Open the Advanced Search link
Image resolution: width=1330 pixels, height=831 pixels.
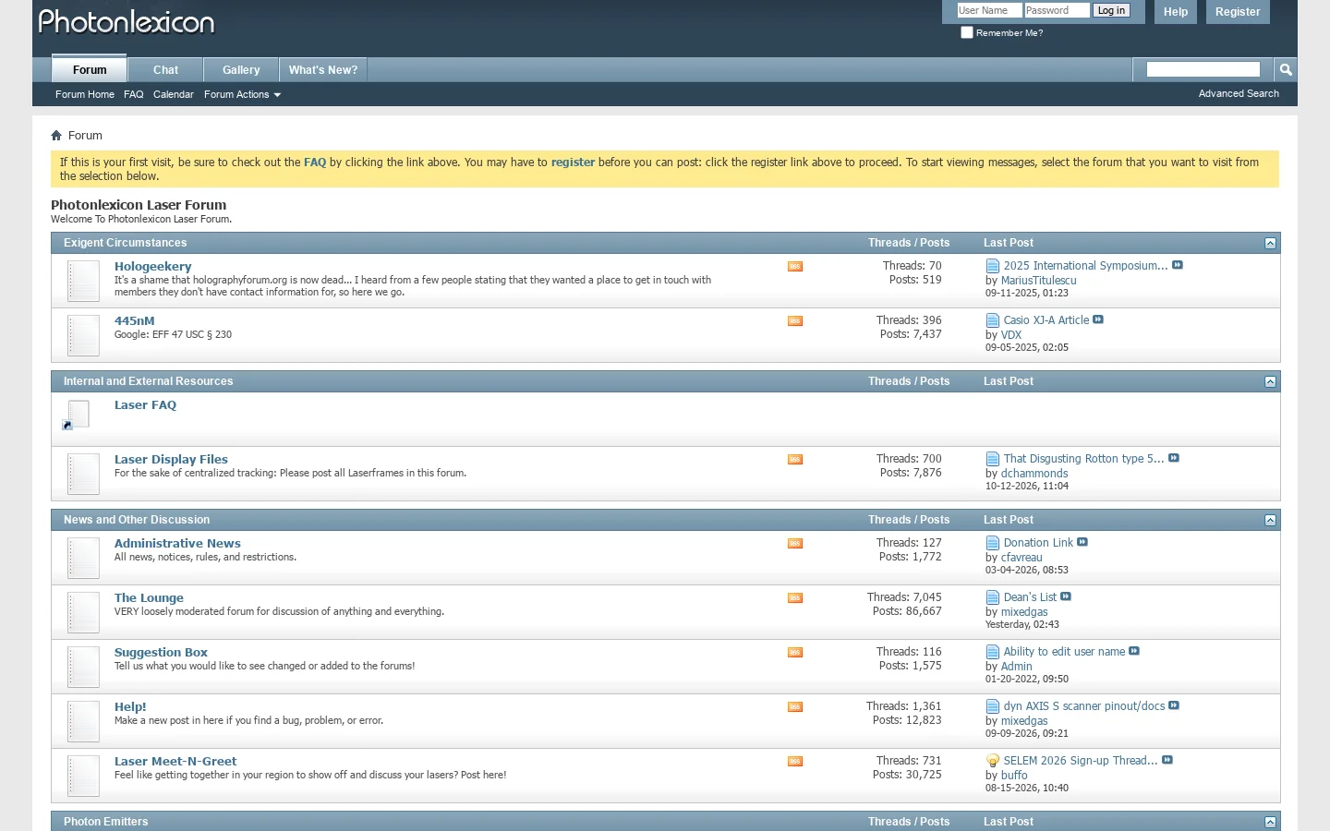click(1239, 93)
